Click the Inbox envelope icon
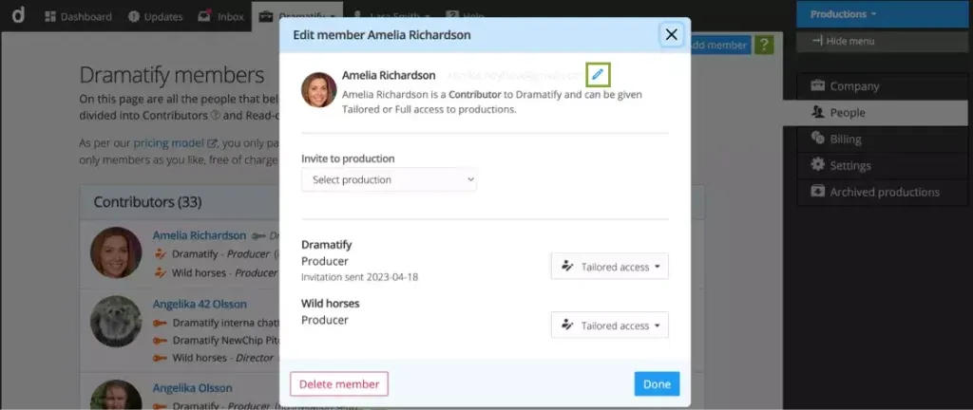Image resolution: width=973 pixels, height=410 pixels. (x=205, y=16)
